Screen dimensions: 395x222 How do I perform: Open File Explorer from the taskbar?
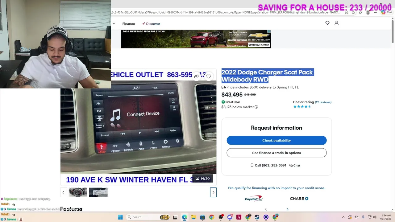point(193,217)
